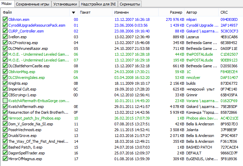
Task: Uncheck the Knights.esp checkbox
Action: [x=5, y=83]
